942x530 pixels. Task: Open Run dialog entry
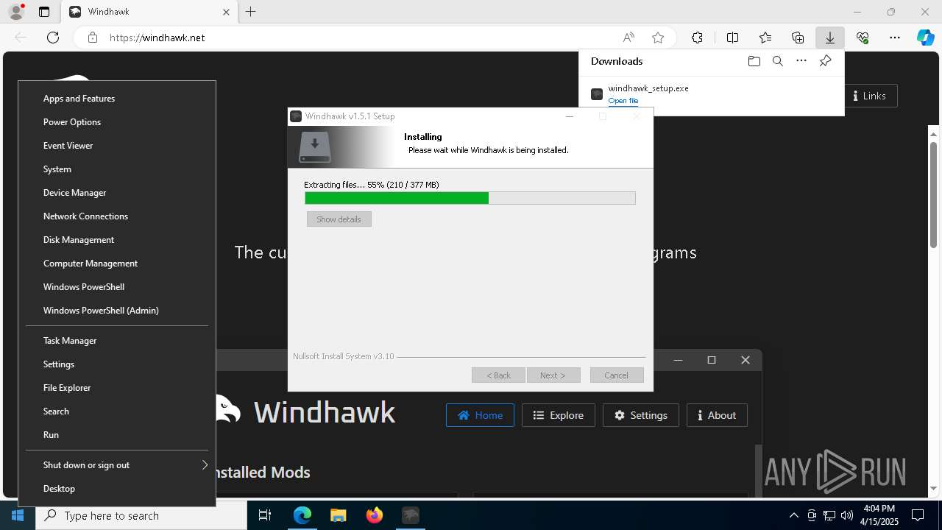click(117, 435)
